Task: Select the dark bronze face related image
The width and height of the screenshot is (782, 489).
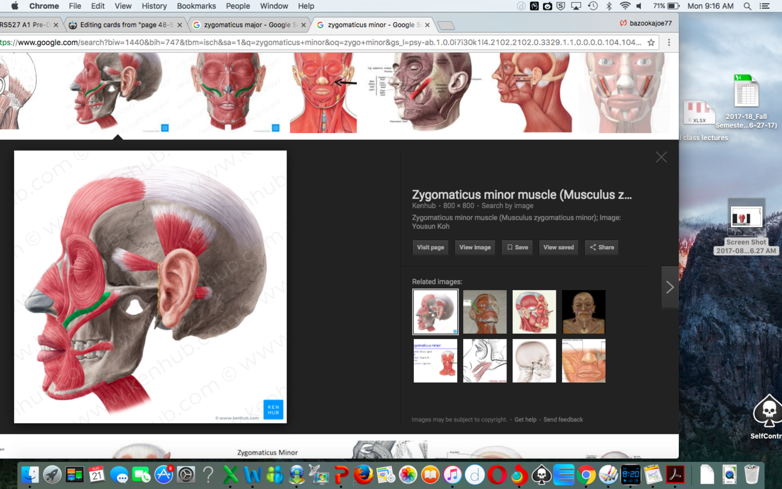Action: tap(583, 312)
